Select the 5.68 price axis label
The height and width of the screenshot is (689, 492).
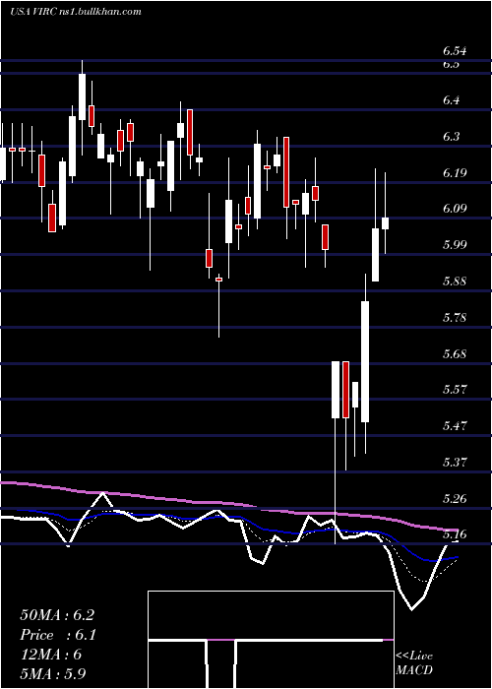click(x=455, y=353)
